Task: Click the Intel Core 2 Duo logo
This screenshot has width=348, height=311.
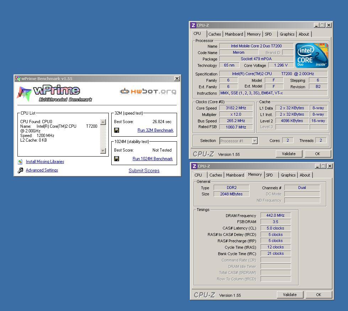Action: (312, 55)
